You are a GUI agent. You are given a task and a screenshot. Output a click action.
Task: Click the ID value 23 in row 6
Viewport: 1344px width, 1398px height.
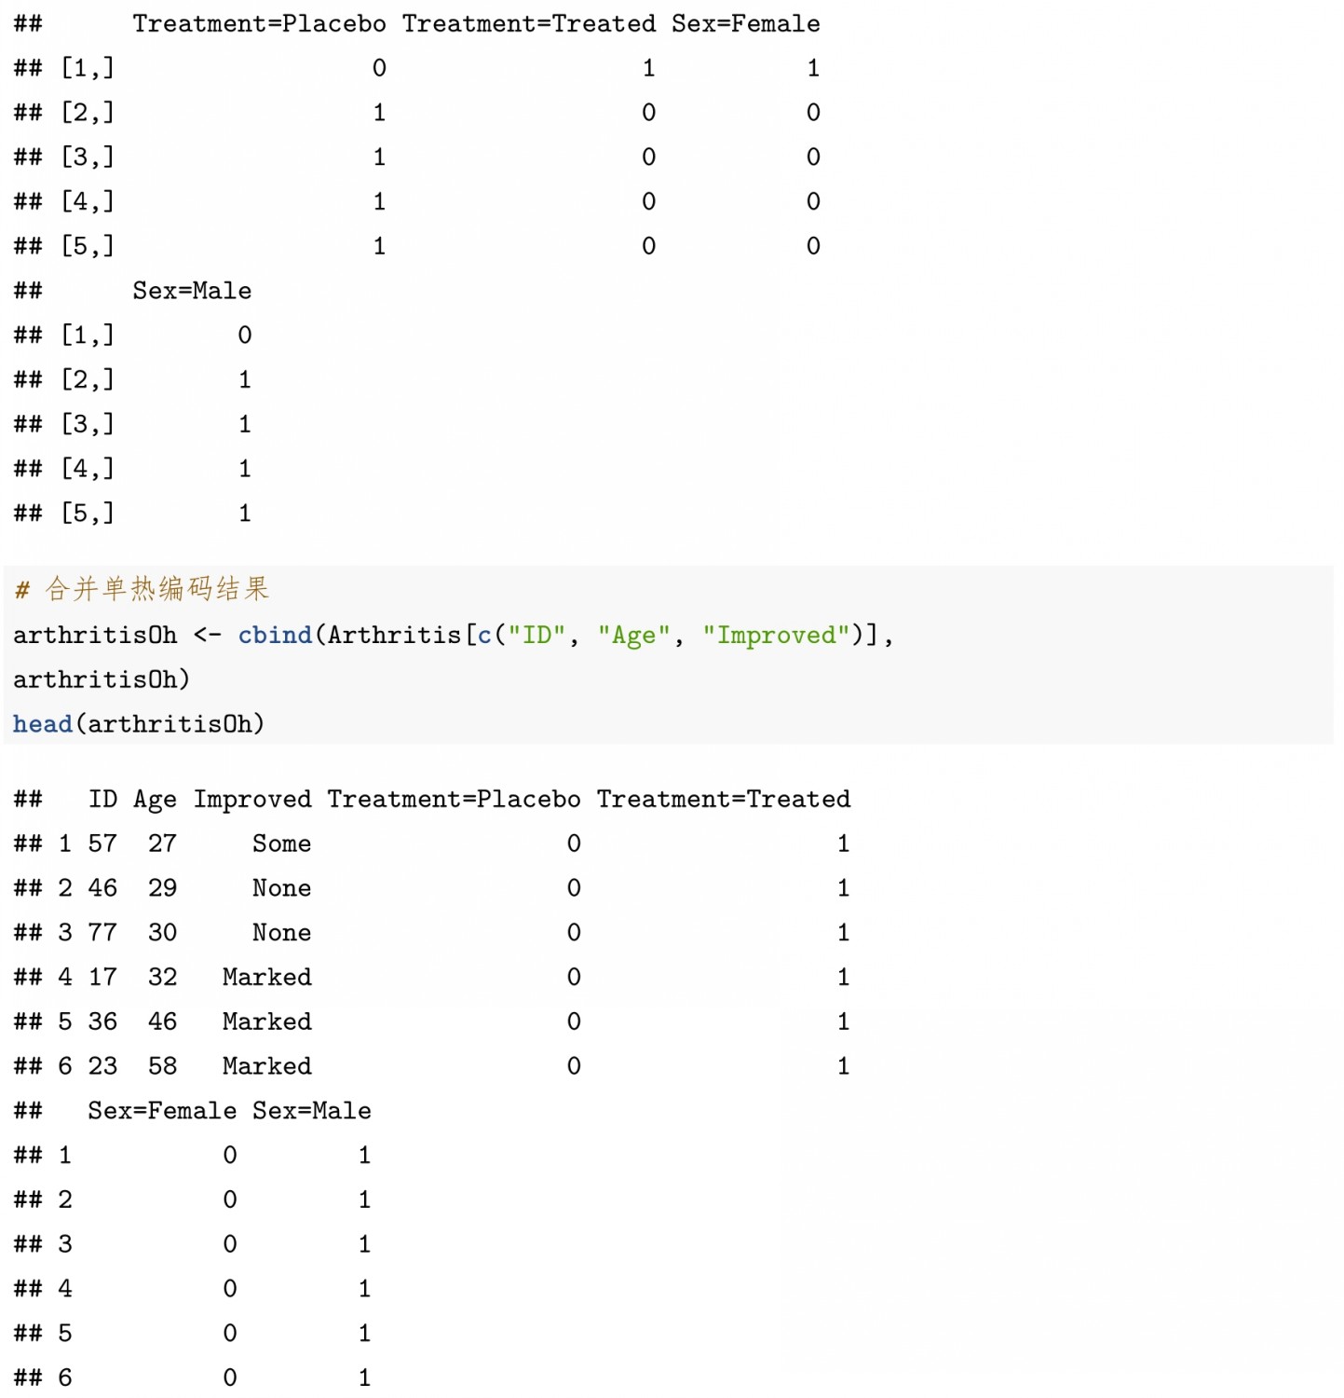click(102, 1066)
